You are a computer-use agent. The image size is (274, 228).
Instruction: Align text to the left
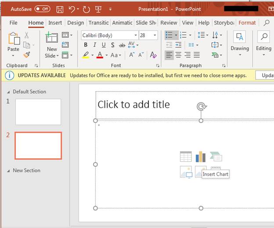(169, 55)
